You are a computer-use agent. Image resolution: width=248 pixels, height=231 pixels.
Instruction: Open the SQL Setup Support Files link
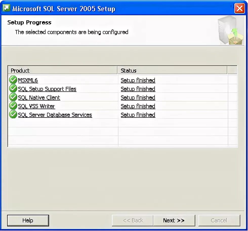(47, 89)
